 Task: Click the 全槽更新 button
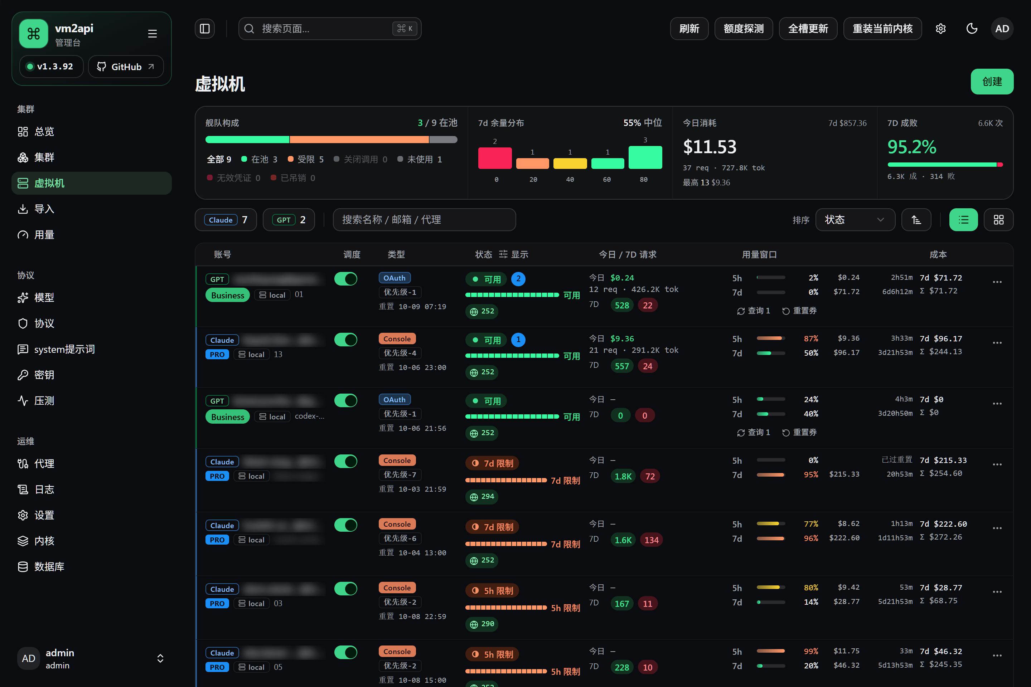point(808,29)
